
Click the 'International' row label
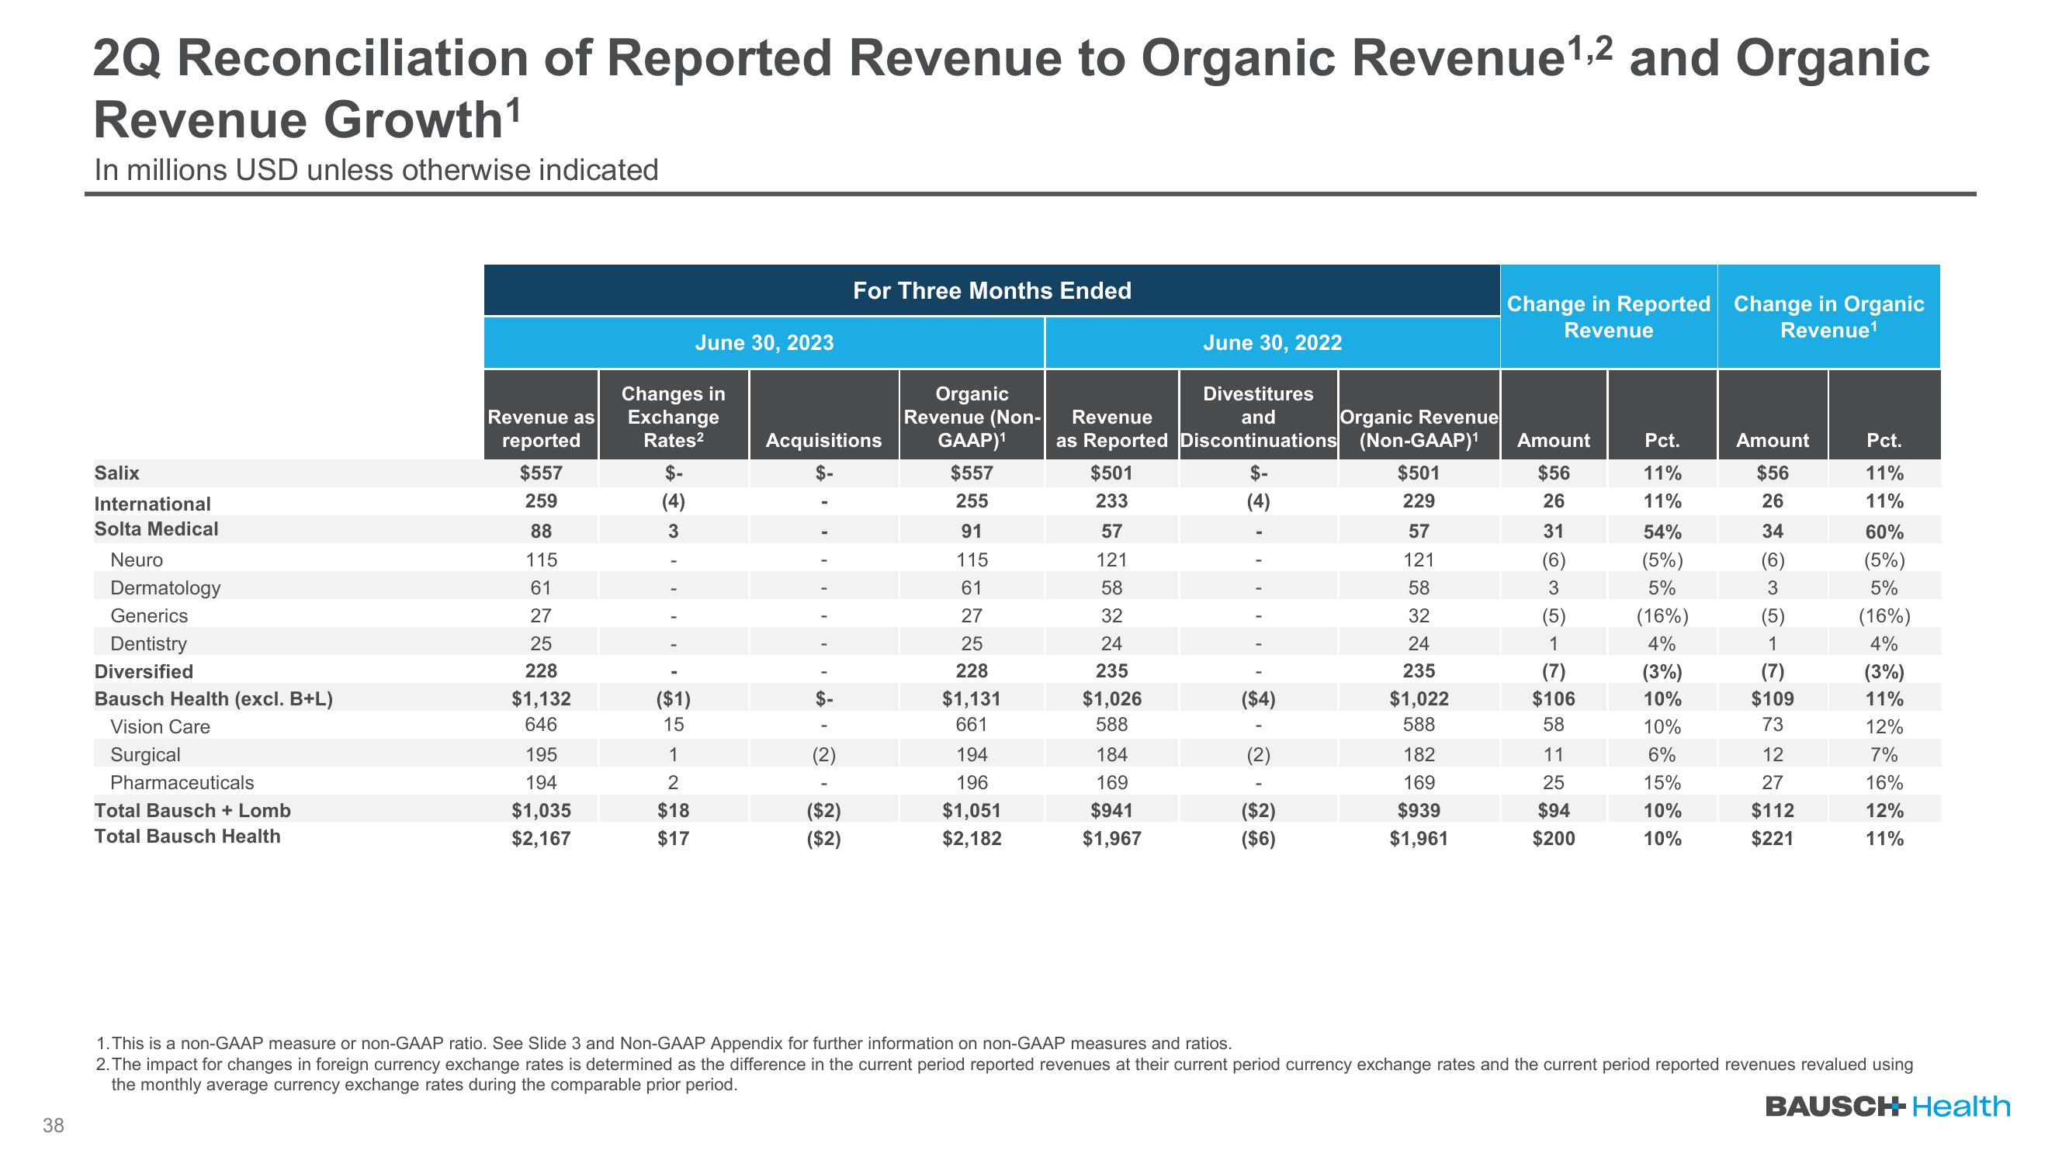152,504
